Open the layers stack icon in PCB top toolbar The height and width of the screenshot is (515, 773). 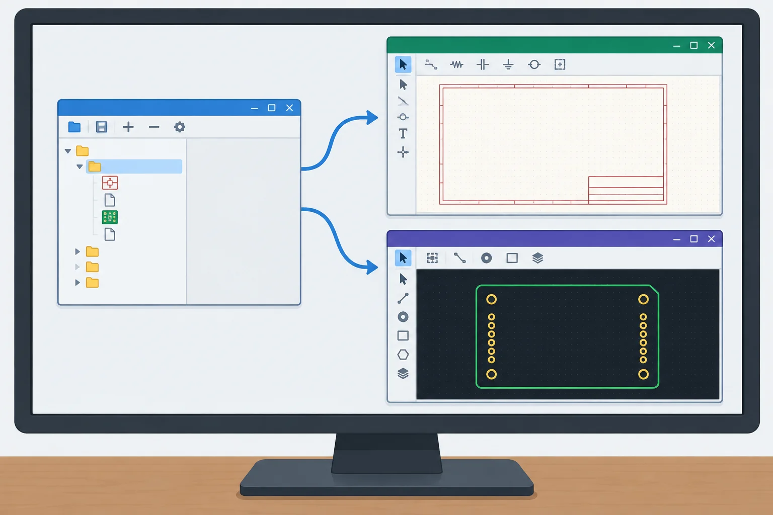coord(537,258)
